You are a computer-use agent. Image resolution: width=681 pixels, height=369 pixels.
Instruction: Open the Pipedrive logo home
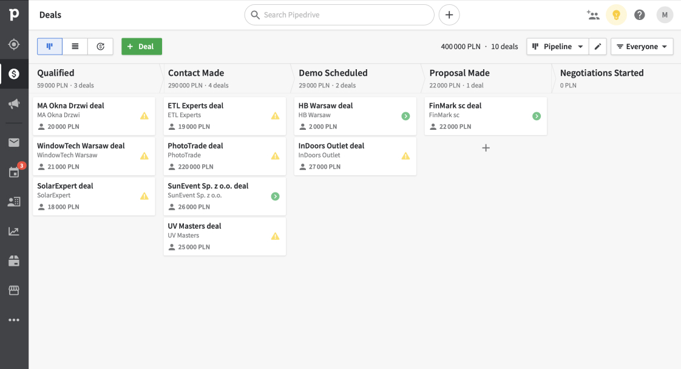[x=14, y=15]
